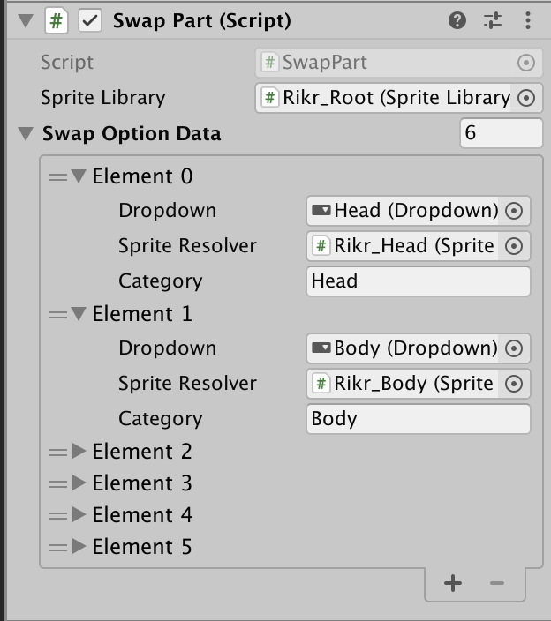
Task: Expand Element 5 foldout arrow
Action: [x=79, y=547]
